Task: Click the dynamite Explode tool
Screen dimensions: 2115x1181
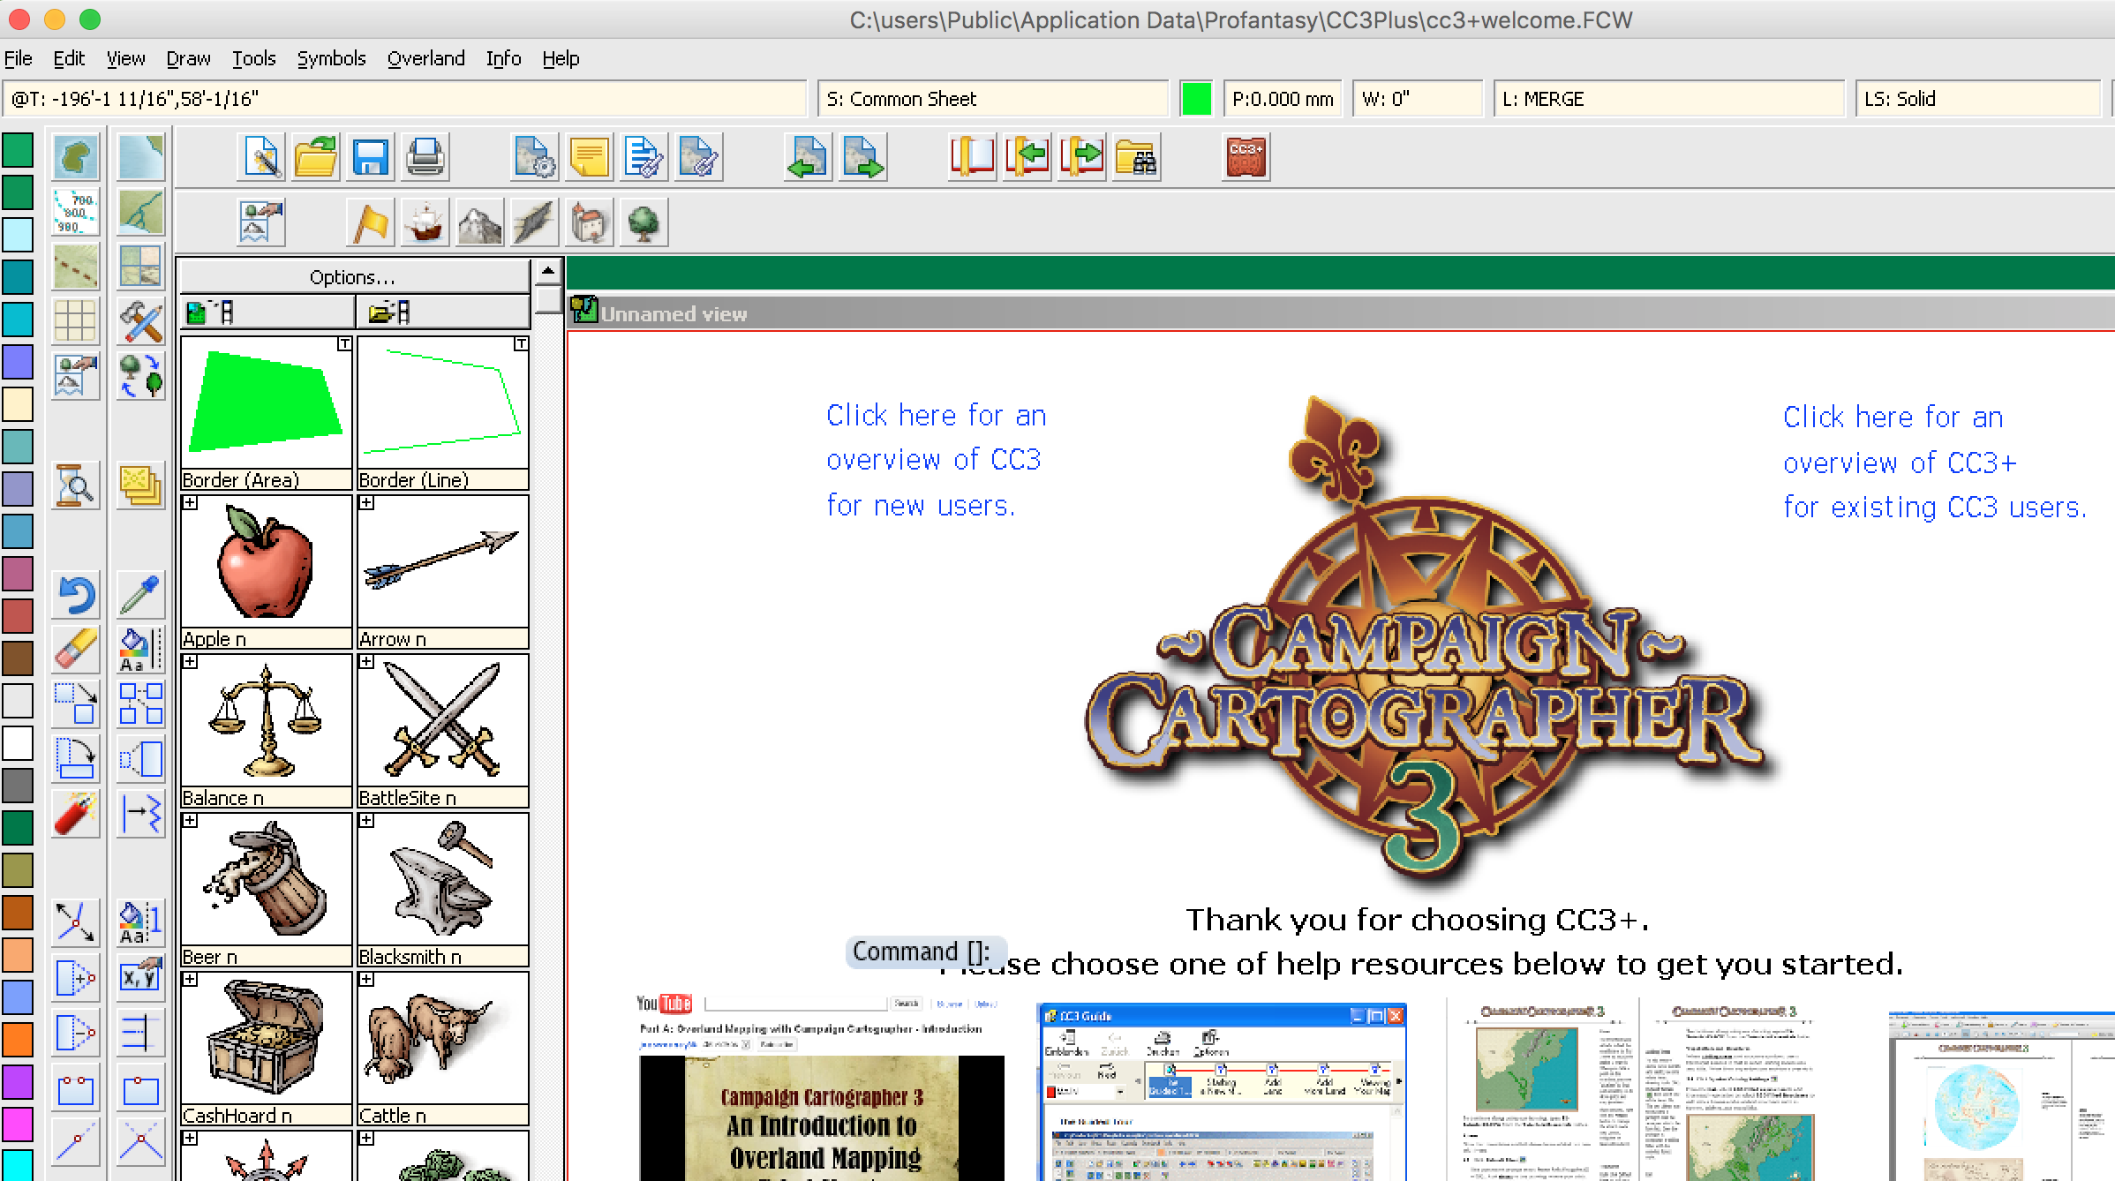Action: click(x=76, y=813)
